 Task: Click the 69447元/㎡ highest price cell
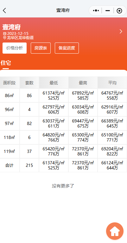point(83,123)
